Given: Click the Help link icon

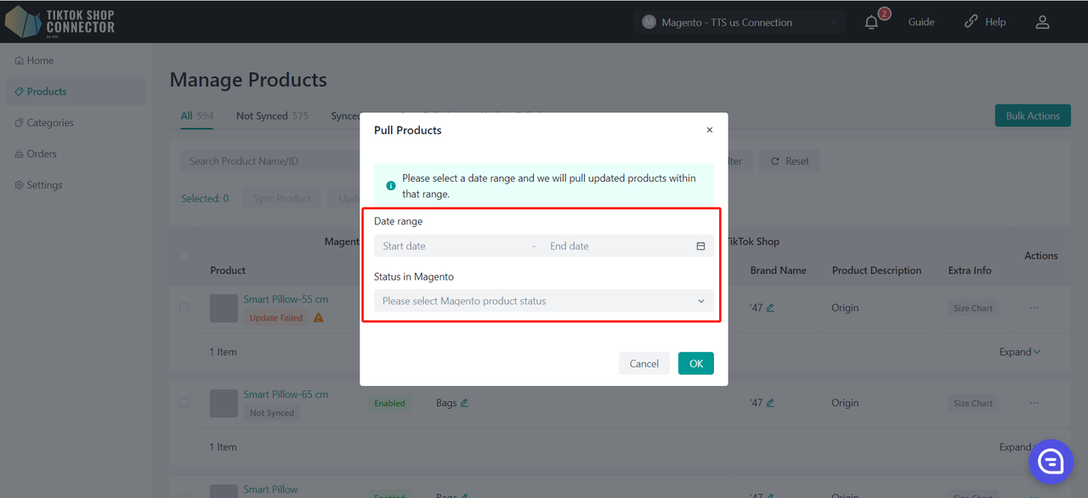Looking at the screenshot, I should point(971,22).
